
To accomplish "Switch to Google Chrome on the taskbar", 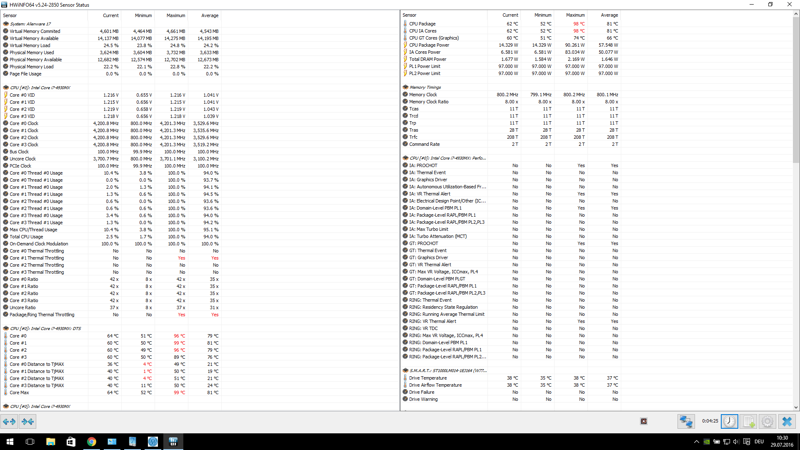I will (91, 442).
